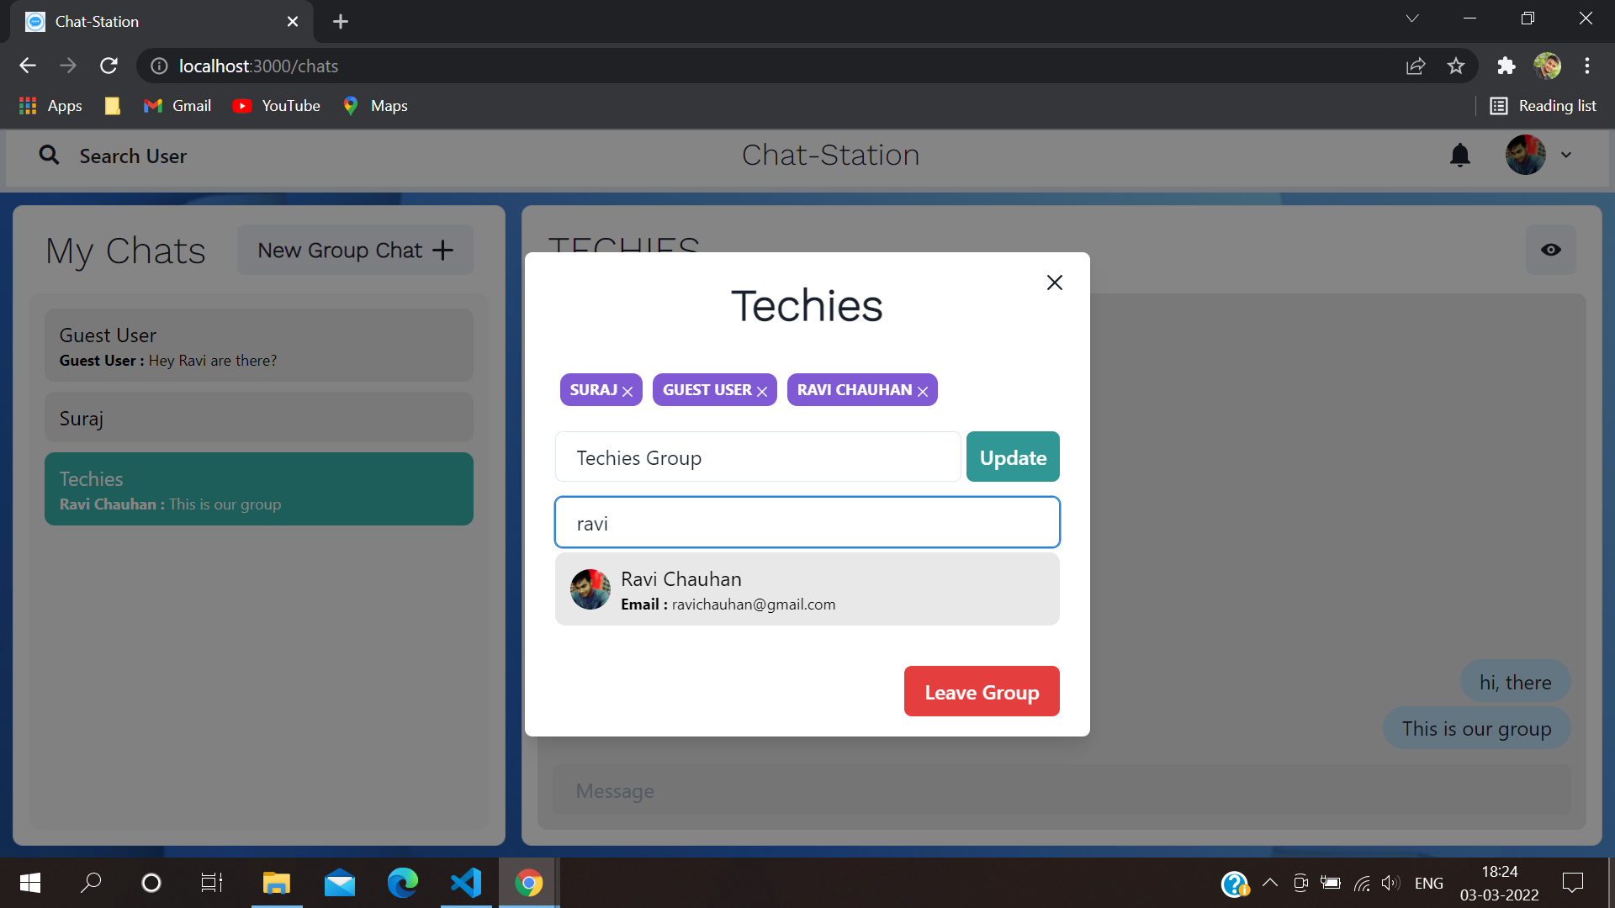
Task: Open the notifications bell
Action: click(1459, 156)
